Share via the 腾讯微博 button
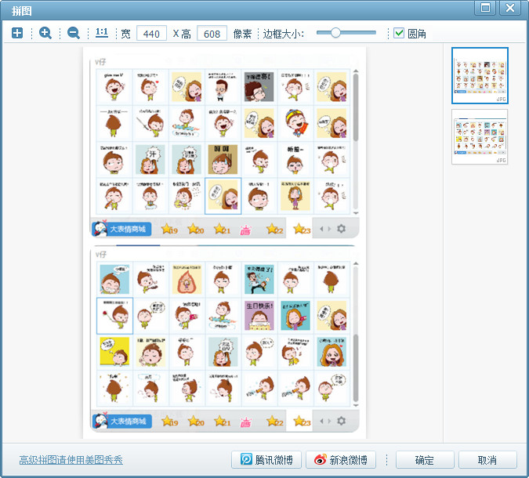 (266, 460)
